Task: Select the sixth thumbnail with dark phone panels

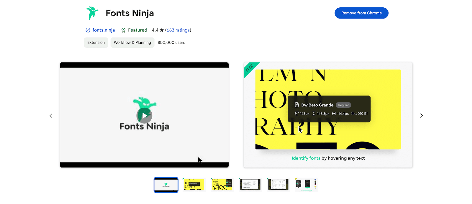Action: (x=307, y=185)
